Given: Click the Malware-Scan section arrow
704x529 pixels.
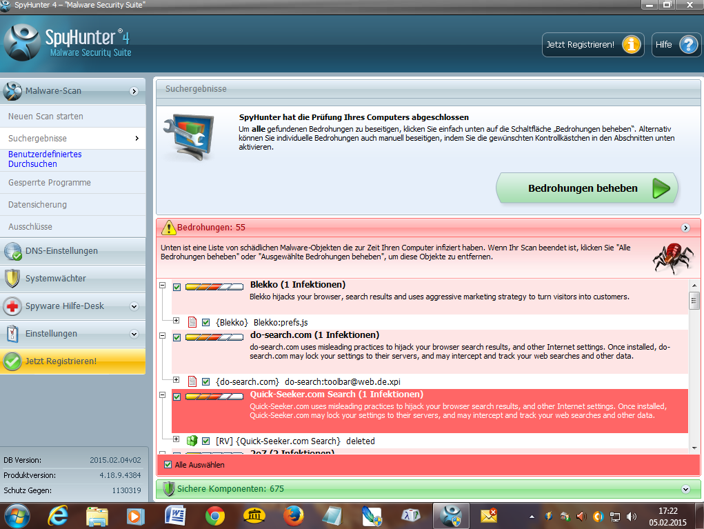Looking at the screenshot, I should (134, 91).
